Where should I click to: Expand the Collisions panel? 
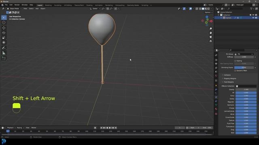(x=227, y=75)
